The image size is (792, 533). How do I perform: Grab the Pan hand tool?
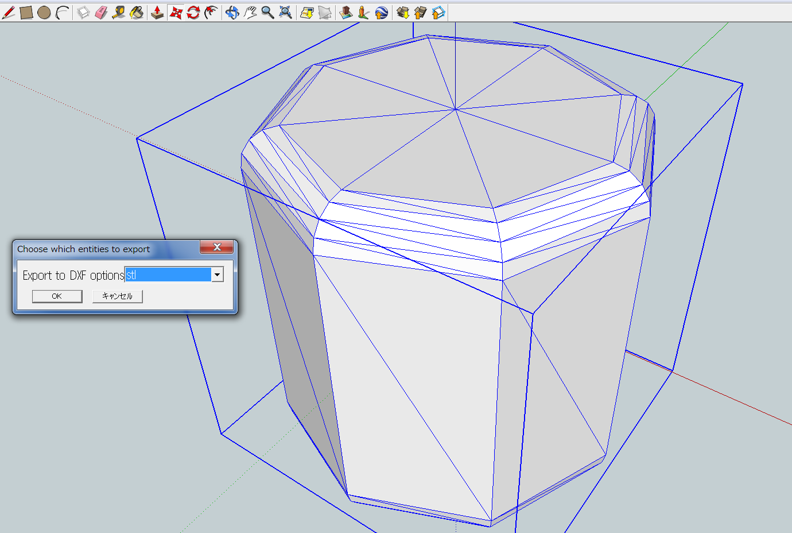[250, 11]
